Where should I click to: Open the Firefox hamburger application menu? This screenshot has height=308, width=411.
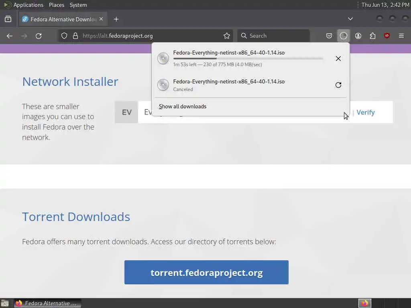pos(401,36)
